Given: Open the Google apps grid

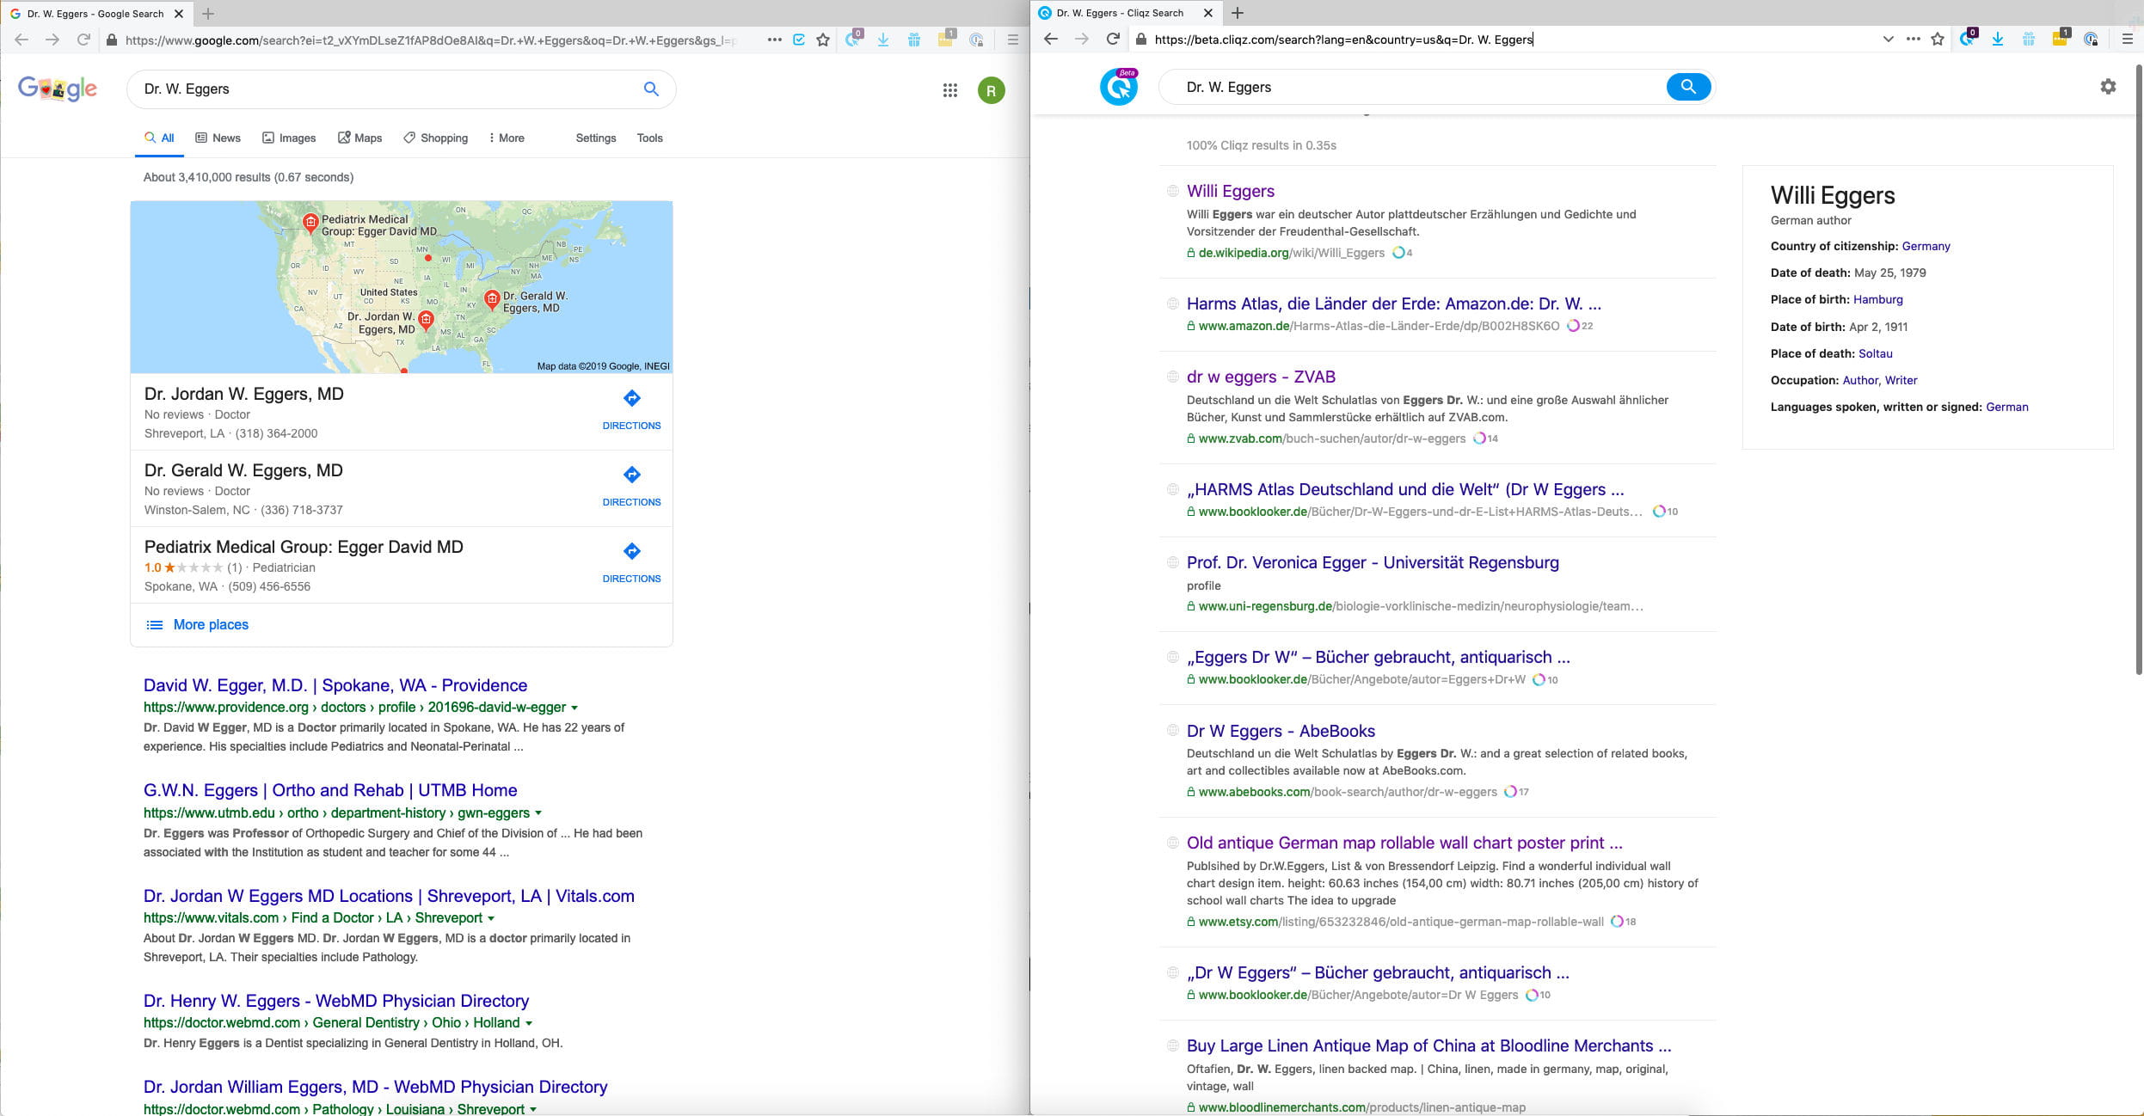Looking at the screenshot, I should (950, 90).
